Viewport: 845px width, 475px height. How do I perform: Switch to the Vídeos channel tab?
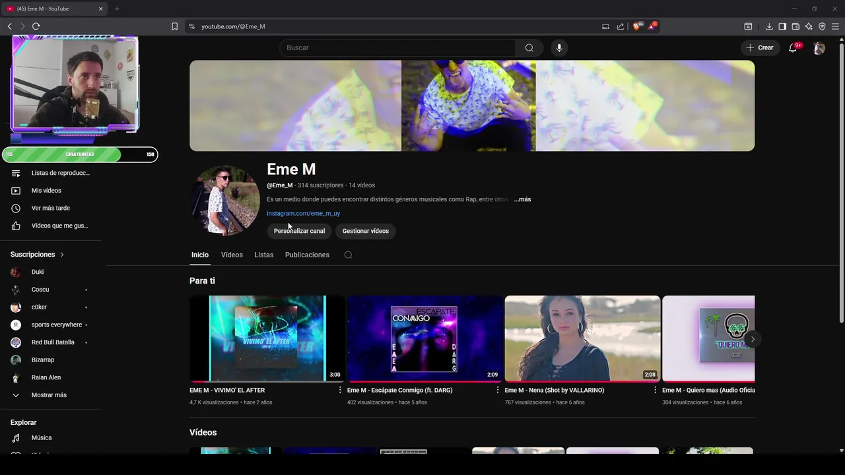tap(232, 255)
